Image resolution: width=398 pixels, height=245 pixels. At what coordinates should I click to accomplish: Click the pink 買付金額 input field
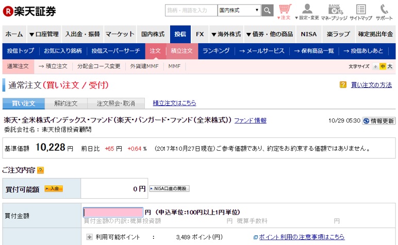tap(113, 212)
